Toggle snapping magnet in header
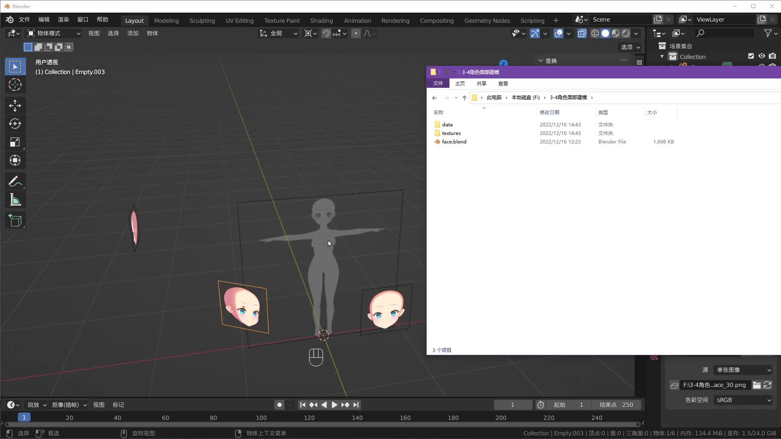Screen dimensions: 781x439 pyautogui.click(x=326, y=33)
